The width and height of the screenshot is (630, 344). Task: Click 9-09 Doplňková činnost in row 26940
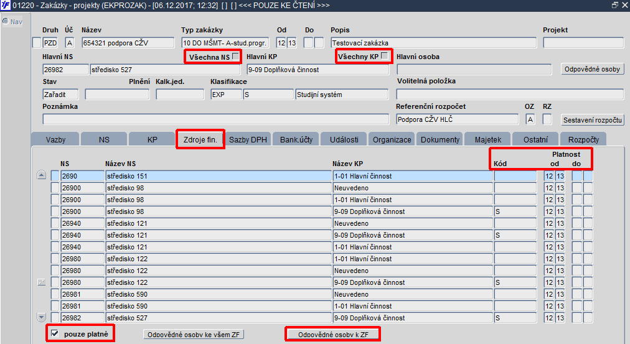point(413,235)
